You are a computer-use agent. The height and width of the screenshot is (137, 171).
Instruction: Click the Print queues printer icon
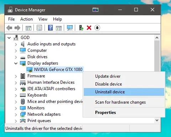pos(23,121)
